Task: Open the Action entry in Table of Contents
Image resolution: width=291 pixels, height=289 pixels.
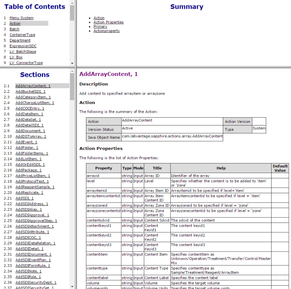Action: click(15, 24)
